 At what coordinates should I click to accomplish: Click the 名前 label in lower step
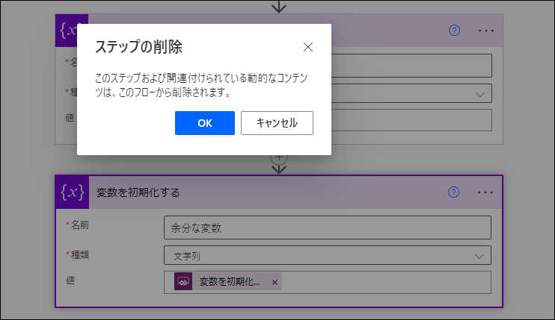(79, 225)
